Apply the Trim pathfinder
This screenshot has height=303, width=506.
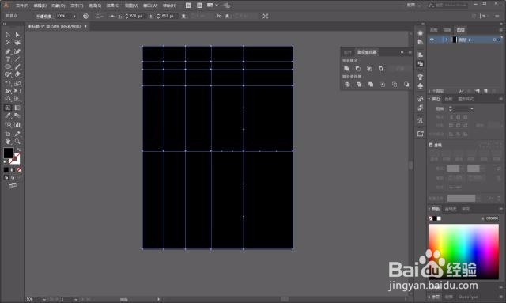(359, 85)
